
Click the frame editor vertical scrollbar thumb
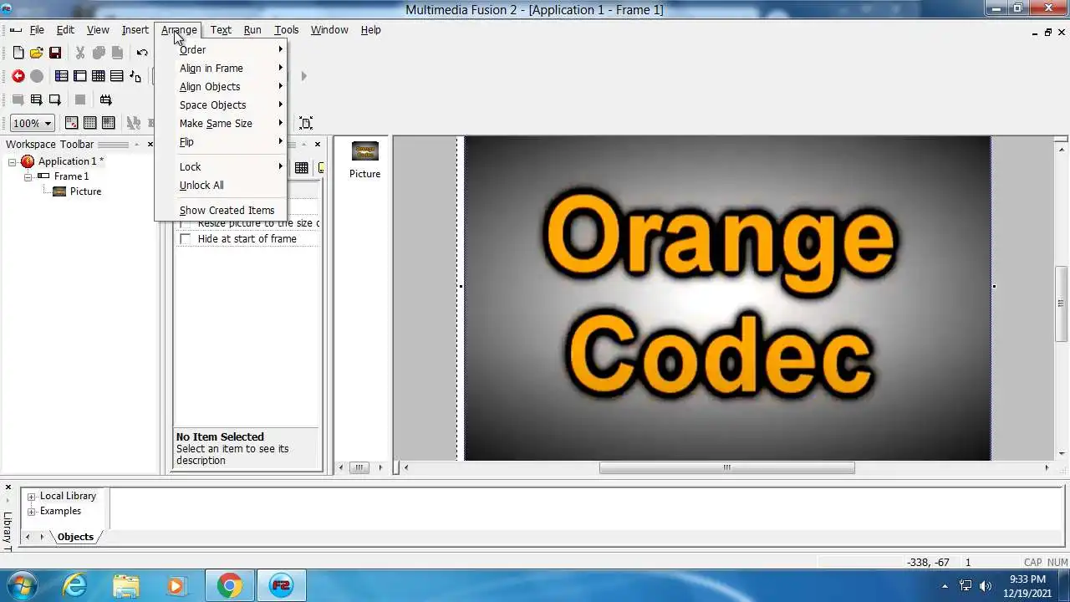click(1062, 304)
